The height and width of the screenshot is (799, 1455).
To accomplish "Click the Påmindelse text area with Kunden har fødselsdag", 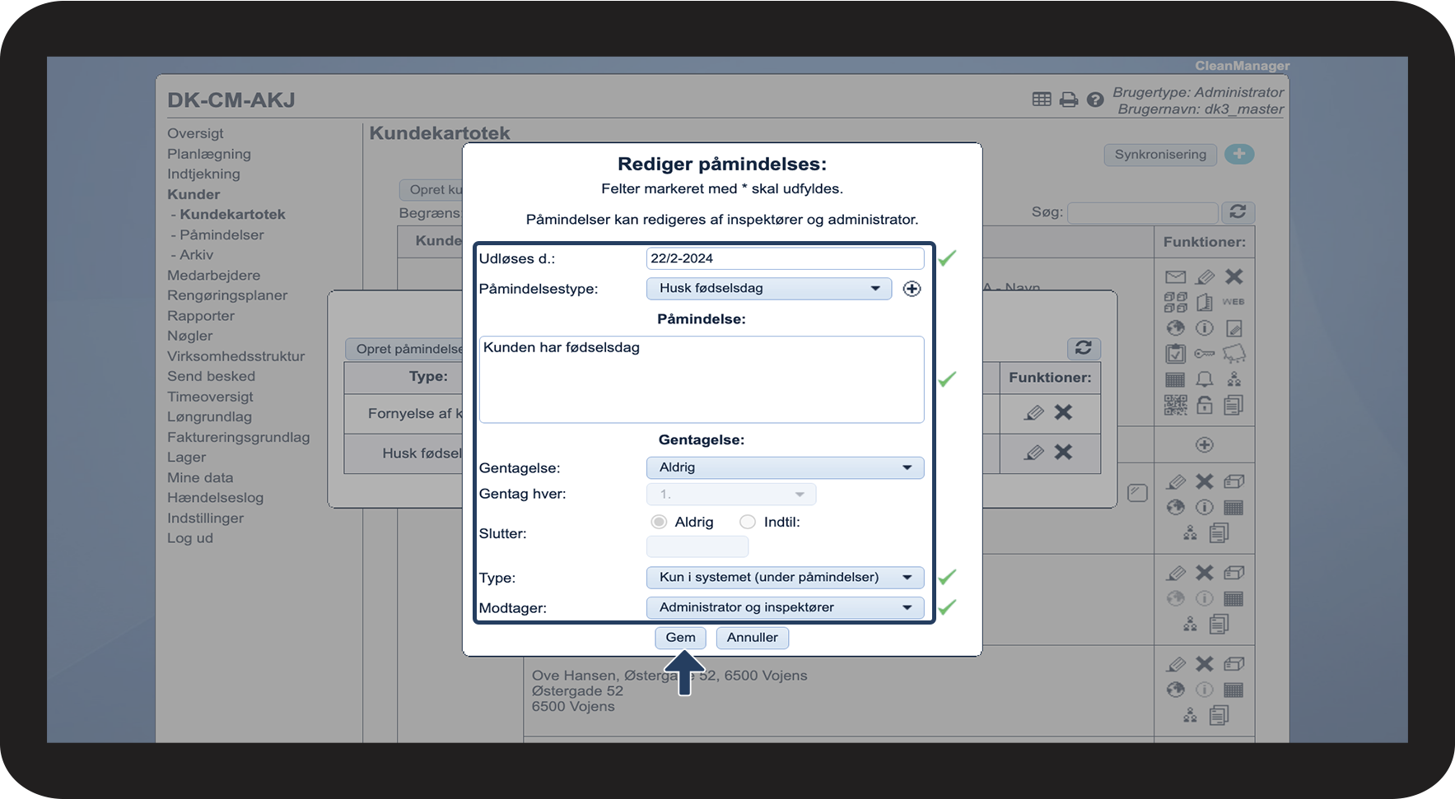I will (x=702, y=379).
